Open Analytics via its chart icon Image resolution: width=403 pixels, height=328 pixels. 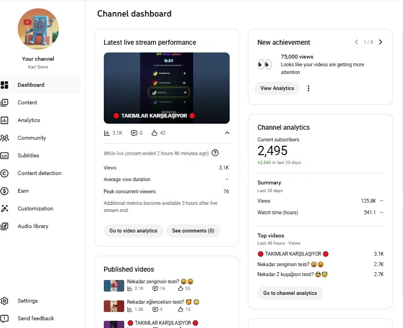[5, 120]
